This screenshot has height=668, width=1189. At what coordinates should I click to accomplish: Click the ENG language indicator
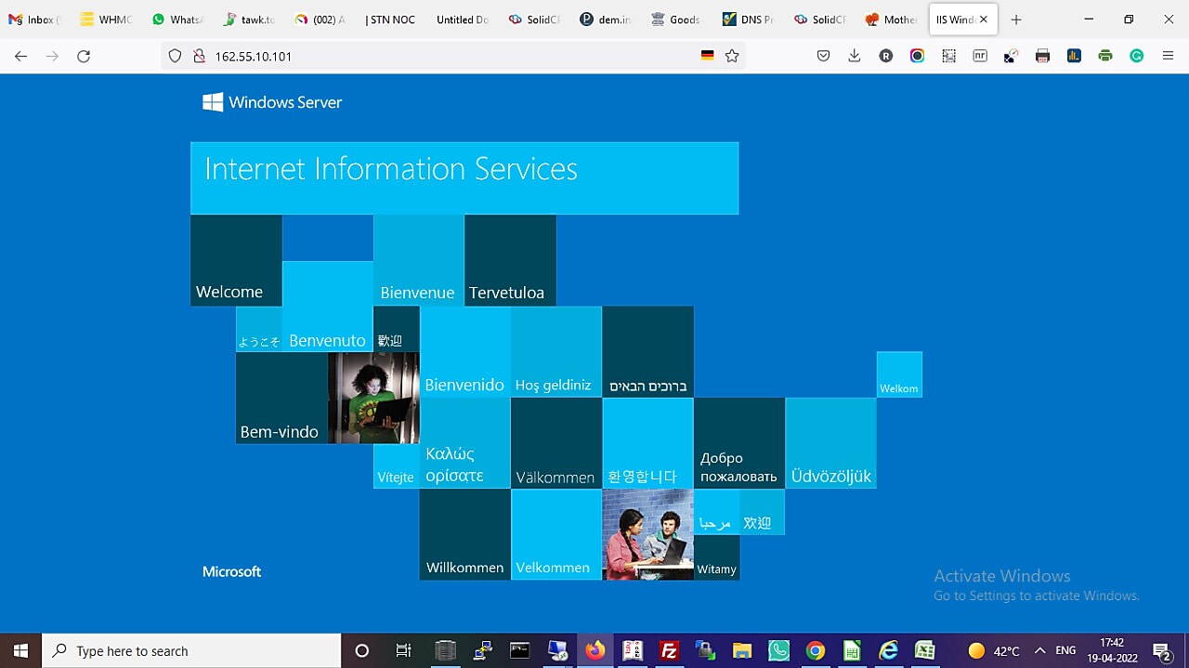coord(1066,650)
